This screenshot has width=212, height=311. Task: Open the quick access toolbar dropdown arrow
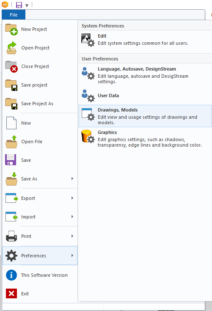[27, 5]
